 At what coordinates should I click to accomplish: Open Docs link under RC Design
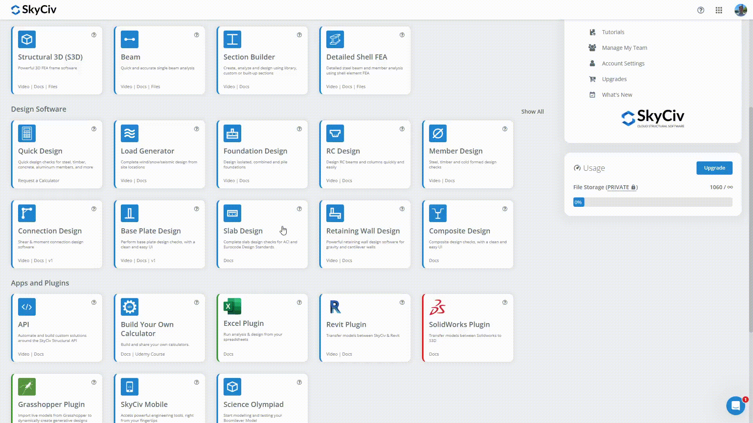(x=347, y=181)
